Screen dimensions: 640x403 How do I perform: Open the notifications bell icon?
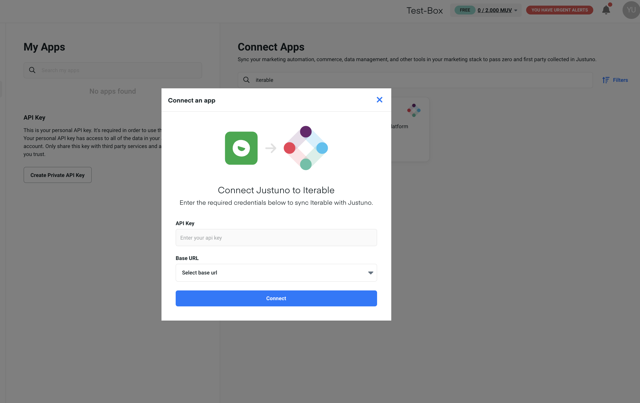click(x=606, y=10)
